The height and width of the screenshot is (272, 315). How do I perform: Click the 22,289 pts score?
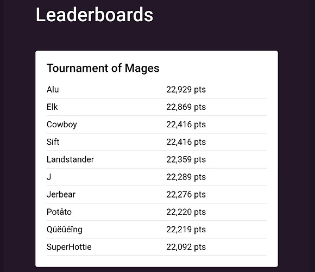[186, 177]
